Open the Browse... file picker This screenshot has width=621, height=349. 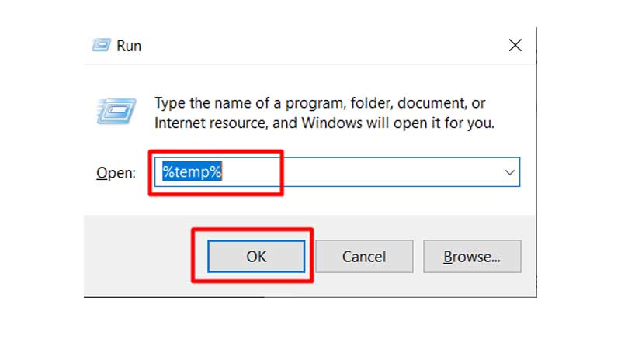tap(471, 256)
